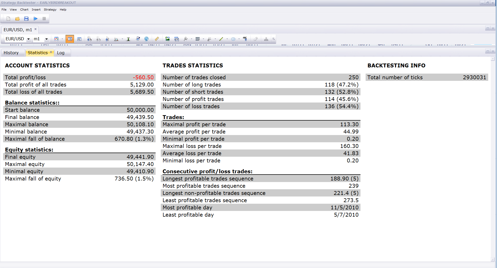
Task: Open a strategy with the folder icon
Action: pyautogui.click(x=17, y=19)
